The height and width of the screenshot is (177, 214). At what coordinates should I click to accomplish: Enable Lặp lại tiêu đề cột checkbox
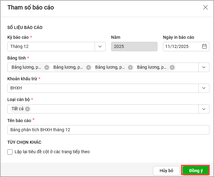pyautogui.click(x=10, y=152)
